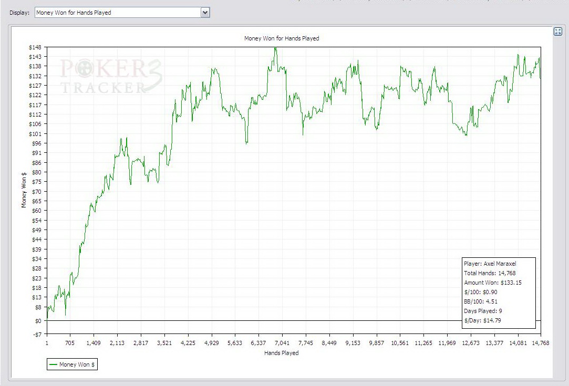
Task: Click the chart title above the graph
Action: click(282, 38)
